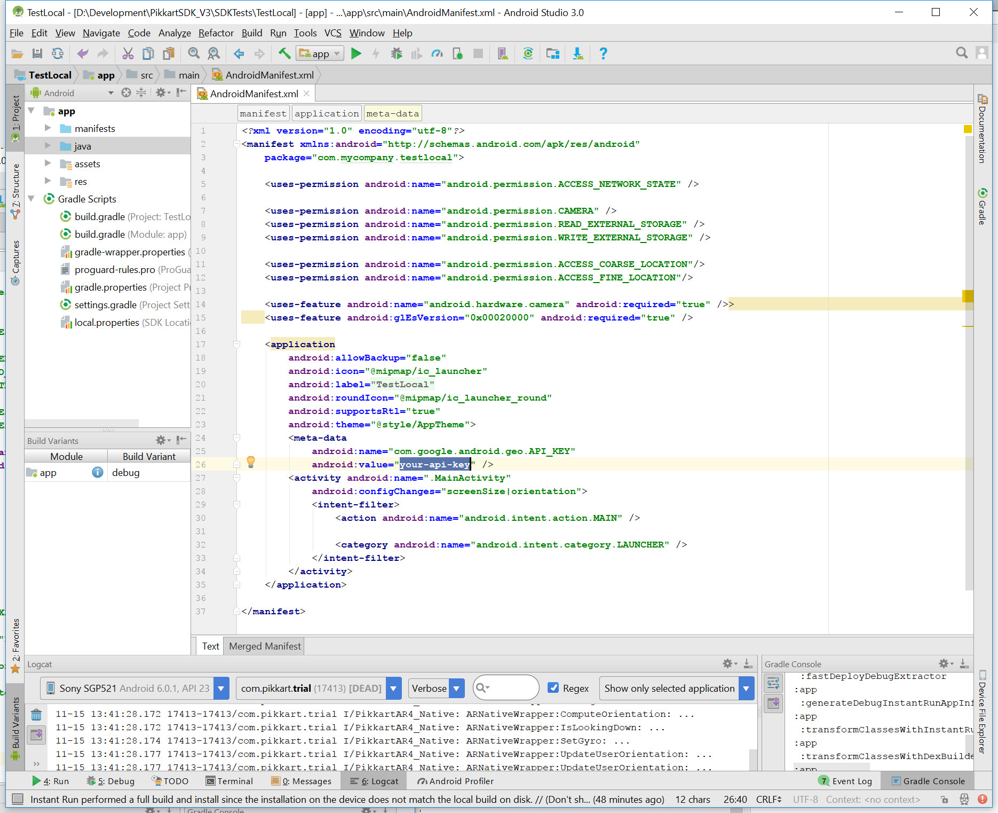Click the Gradle side panel button
Viewport: 998px width, 813px height.
[x=983, y=206]
